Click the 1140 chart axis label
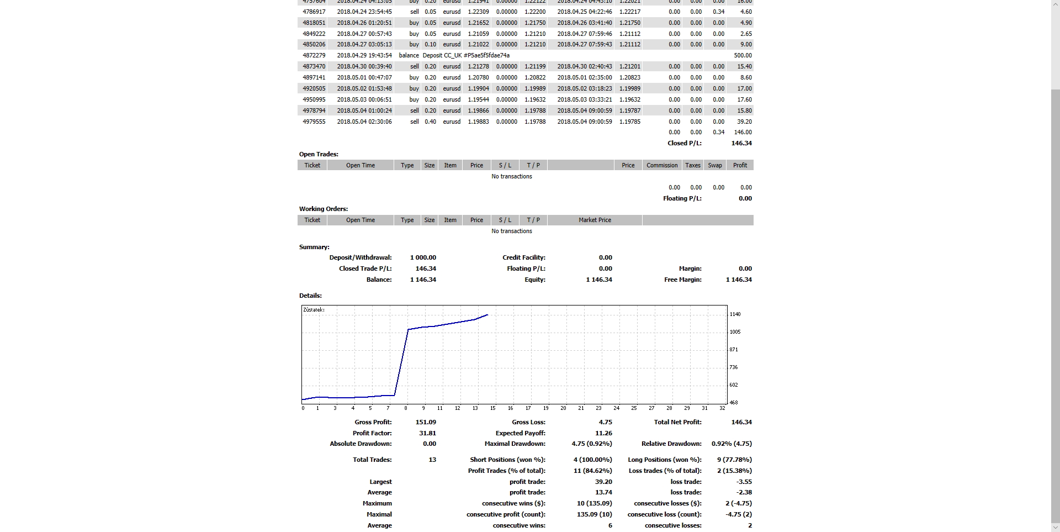Screen dimensions: 1060x532 (735, 314)
